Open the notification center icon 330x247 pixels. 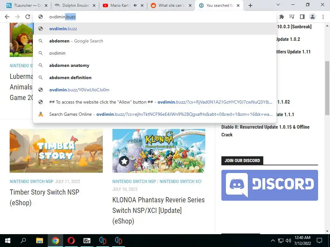(x=319, y=241)
